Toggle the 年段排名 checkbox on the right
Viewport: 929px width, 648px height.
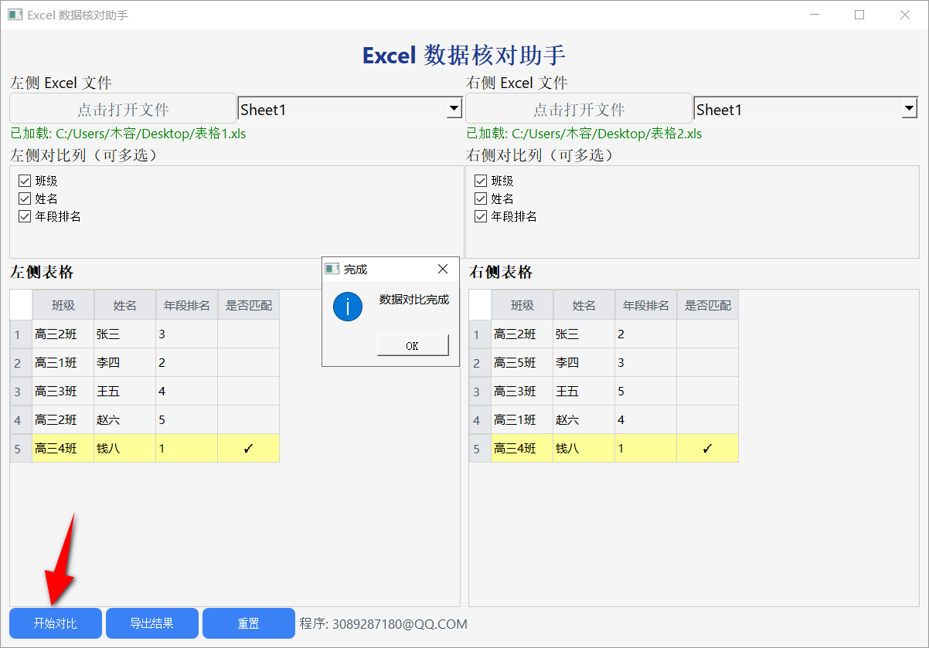pyautogui.click(x=480, y=215)
